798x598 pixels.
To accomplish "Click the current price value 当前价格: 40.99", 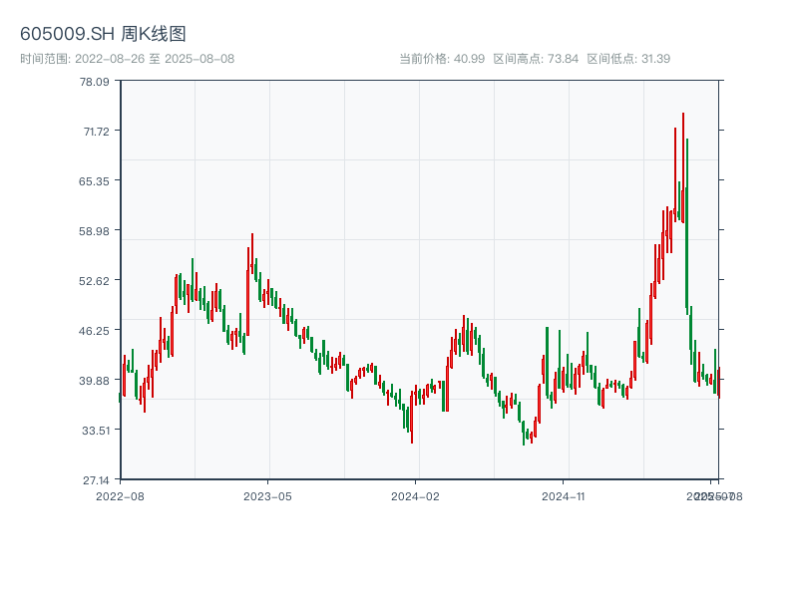I will (442, 59).
